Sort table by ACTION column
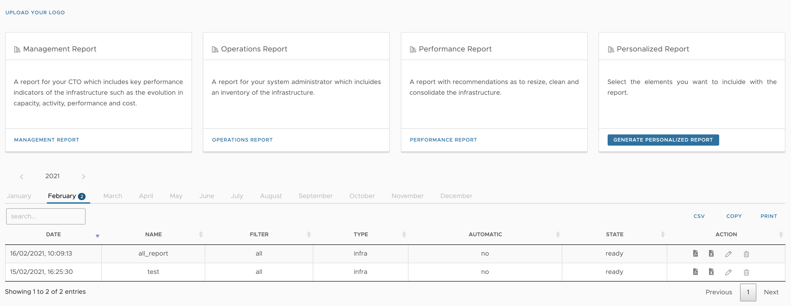This screenshot has width=791, height=306. (x=726, y=234)
